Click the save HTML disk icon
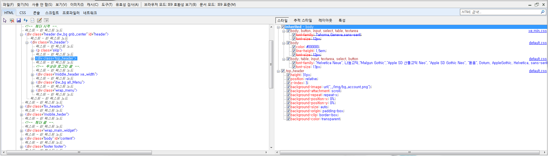 [19, 20]
